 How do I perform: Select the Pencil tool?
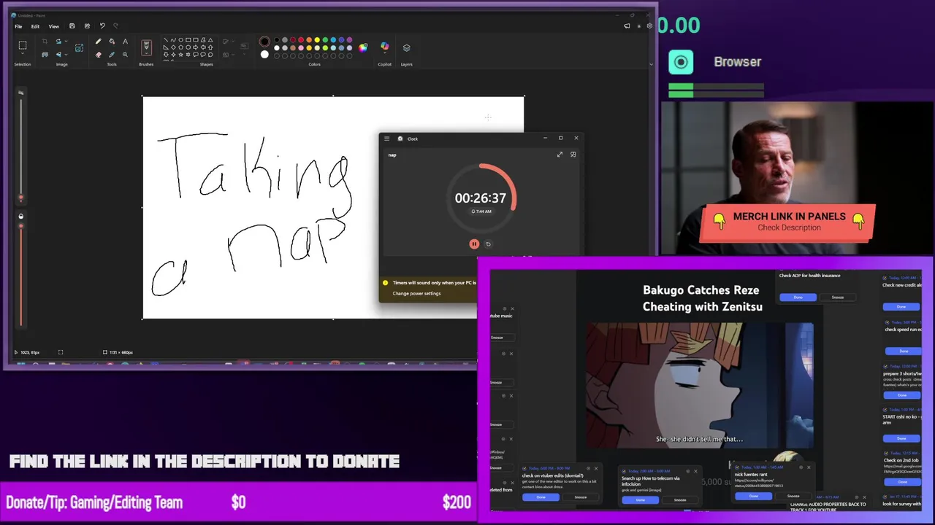pyautogui.click(x=98, y=42)
